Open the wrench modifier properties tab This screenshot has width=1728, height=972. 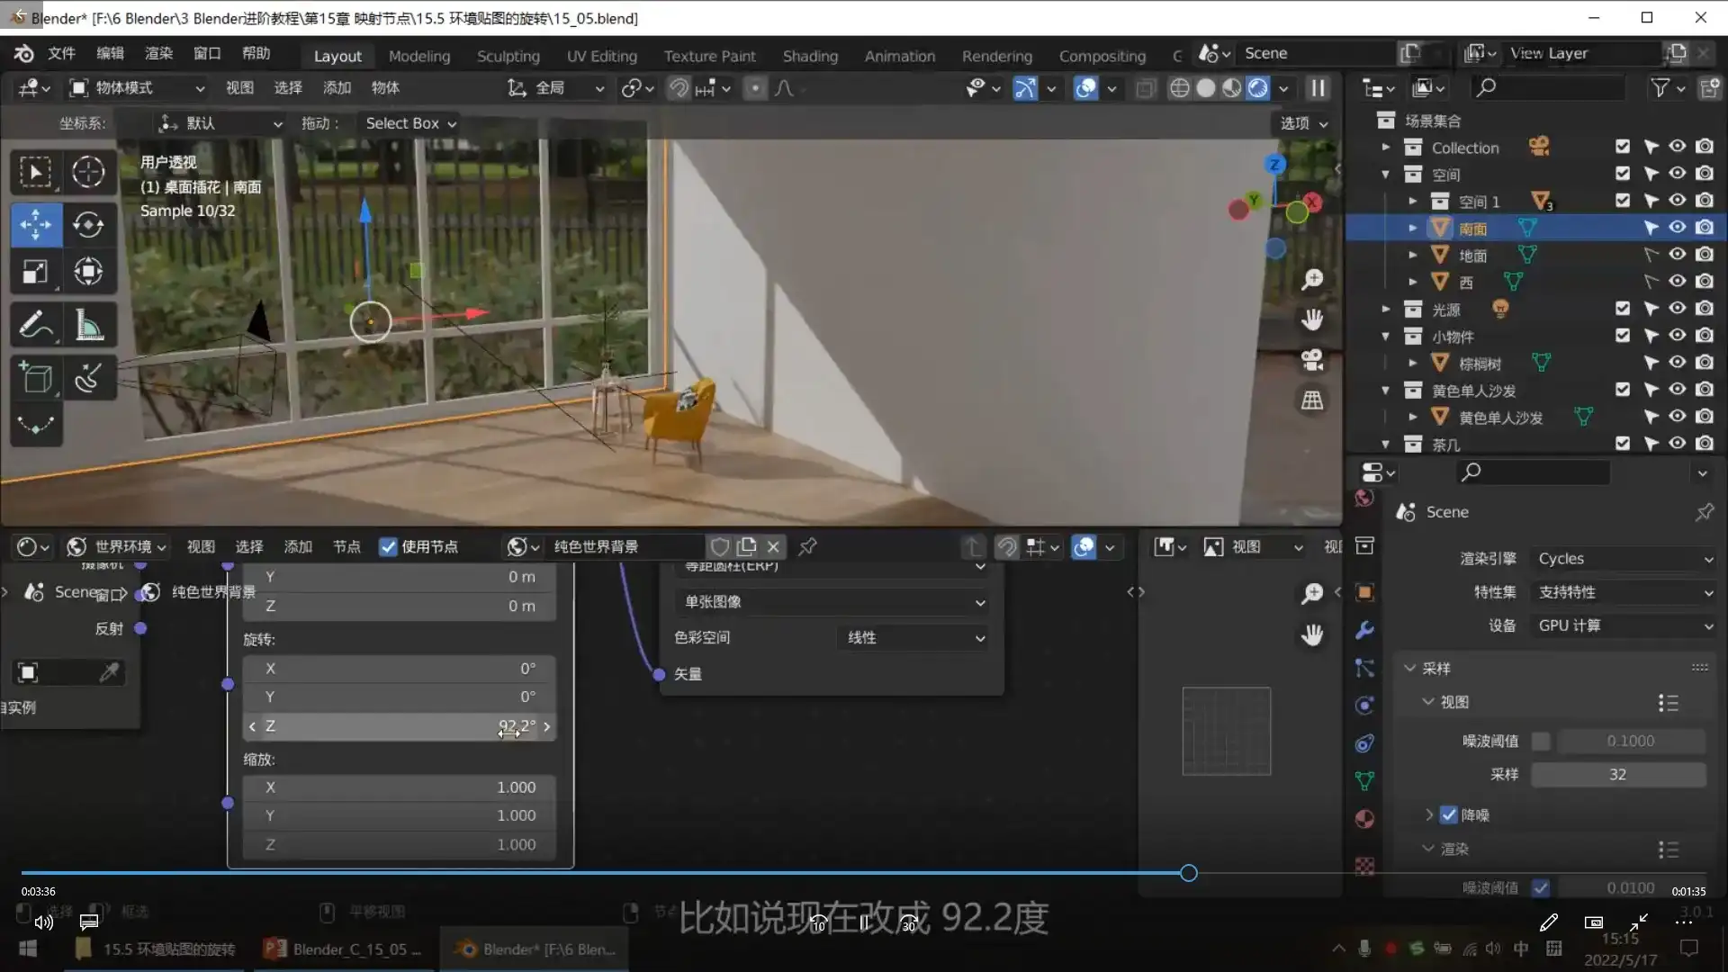[1364, 630]
